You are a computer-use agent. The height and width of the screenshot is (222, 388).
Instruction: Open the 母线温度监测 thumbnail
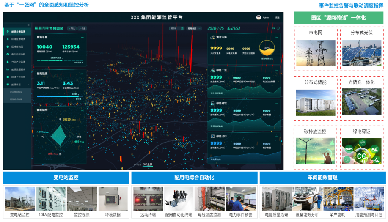pyautogui.click(x=209, y=199)
